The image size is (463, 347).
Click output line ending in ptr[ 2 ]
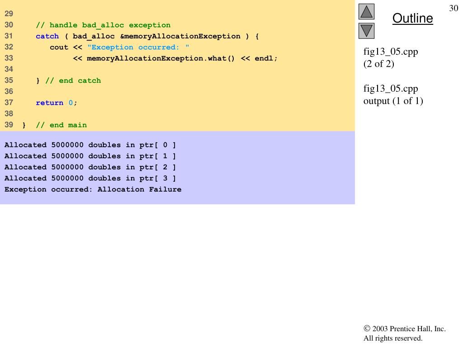click(90, 167)
